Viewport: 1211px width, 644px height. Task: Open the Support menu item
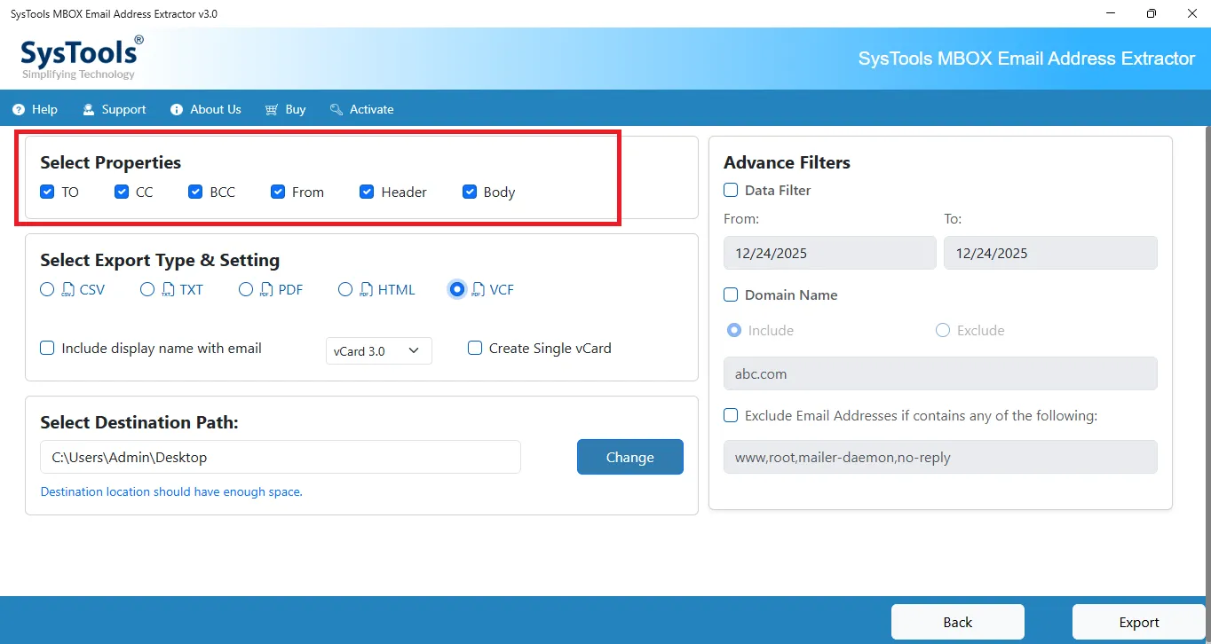click(115, 109)
